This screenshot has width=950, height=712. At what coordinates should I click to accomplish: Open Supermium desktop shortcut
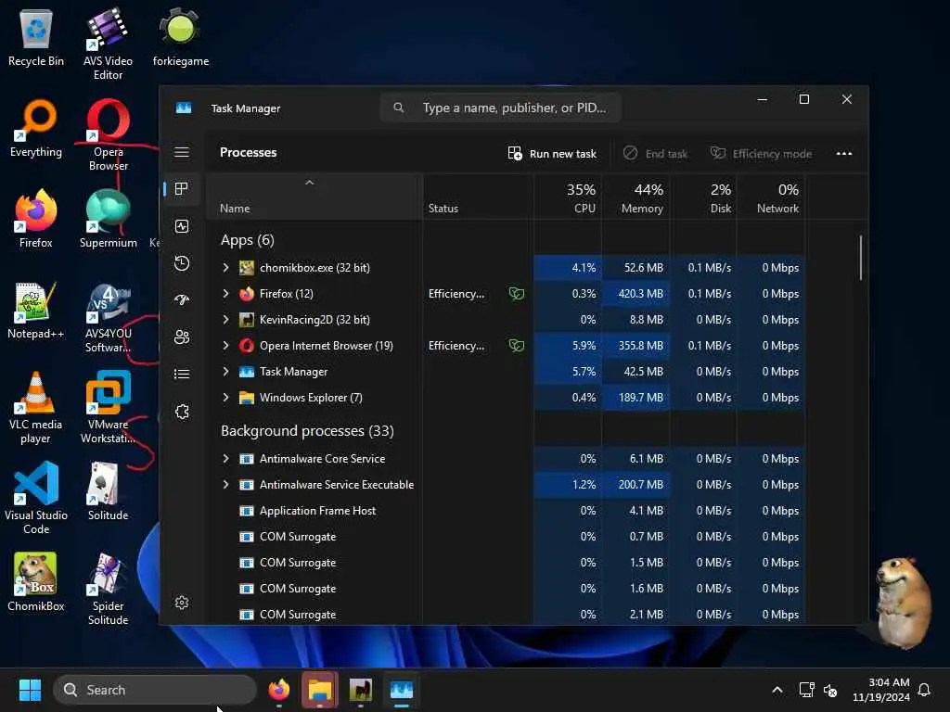108,219
